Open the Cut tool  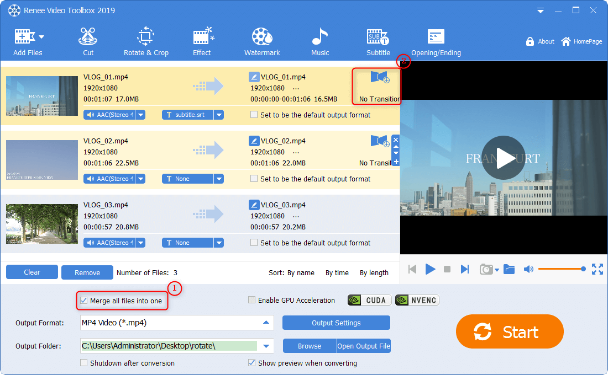coord(88,42)
